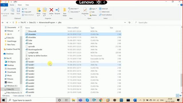The width and height of the screenshot is (183, 103).
Task: Click AdvanceJavaProgram in the address path
Action: [x=47, y=23]
